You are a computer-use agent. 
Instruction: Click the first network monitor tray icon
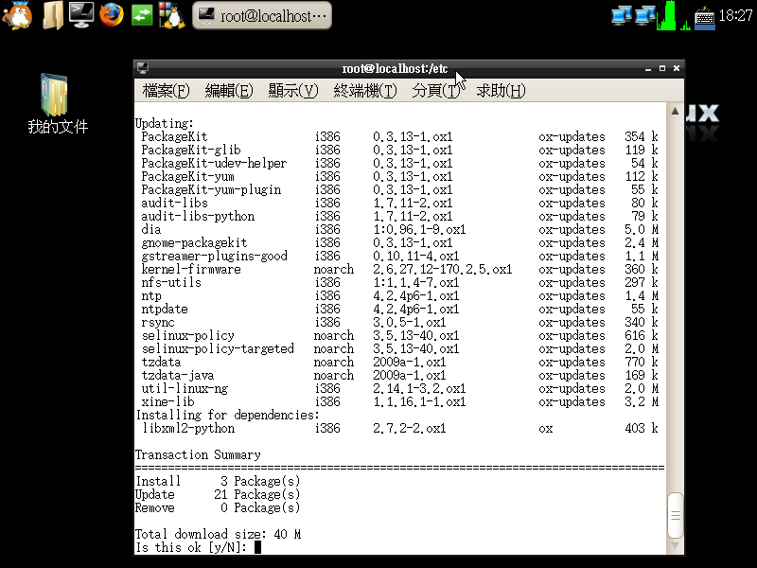pos(622,15)
